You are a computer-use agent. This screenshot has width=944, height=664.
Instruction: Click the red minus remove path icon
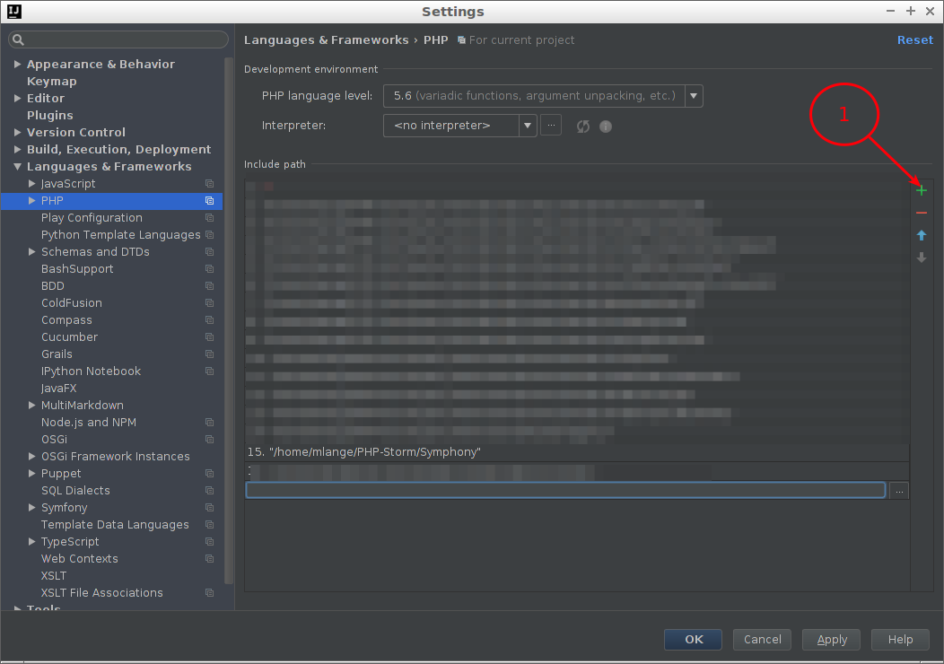pos(922,213)
